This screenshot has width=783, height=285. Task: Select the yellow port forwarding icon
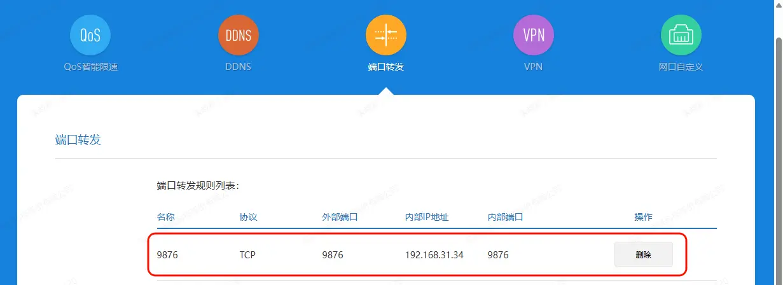[x=385, y=35]
